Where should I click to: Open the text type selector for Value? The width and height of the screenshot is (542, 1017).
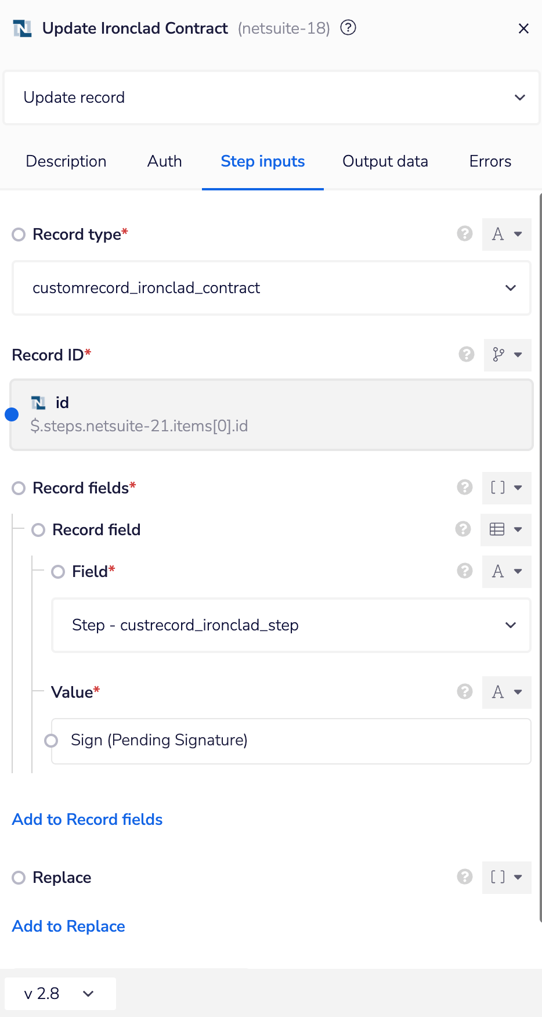pos(506,692)
